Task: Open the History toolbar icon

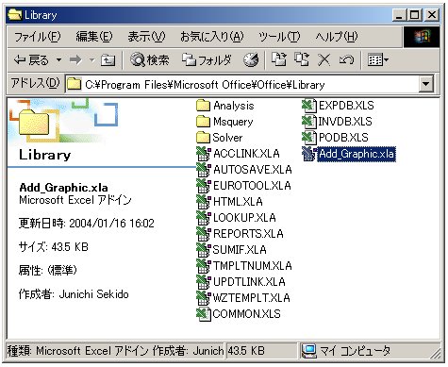Action: click(x=251, y=59)
